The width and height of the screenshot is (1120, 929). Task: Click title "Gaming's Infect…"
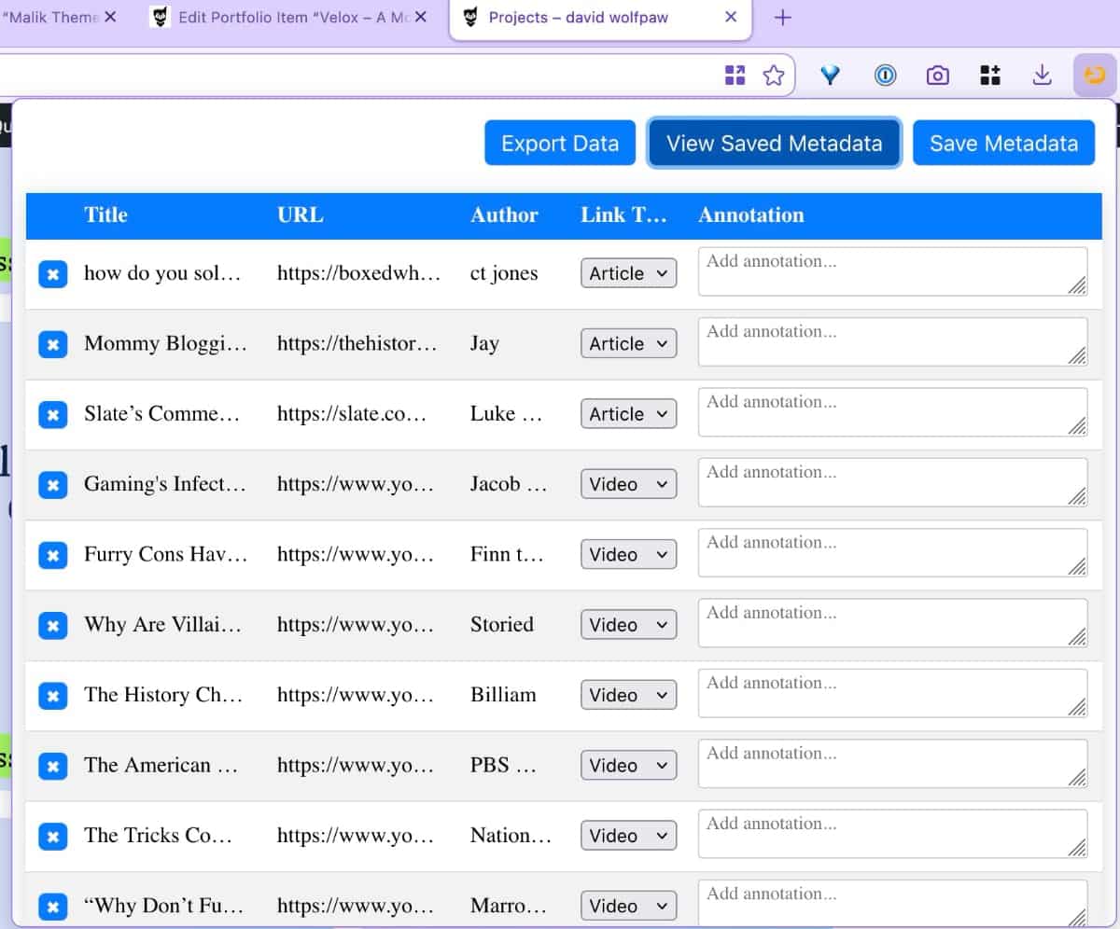click(165, 484)
